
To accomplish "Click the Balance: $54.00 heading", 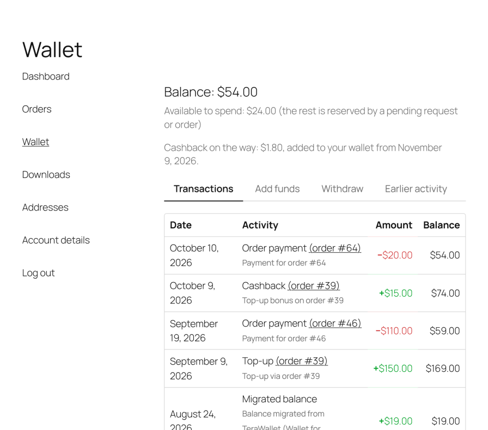I will click(x=211, y=92).
